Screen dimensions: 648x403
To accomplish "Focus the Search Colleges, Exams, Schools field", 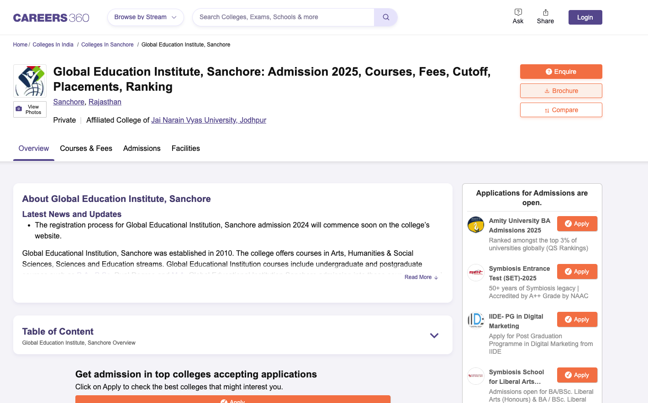I will (x=283, y=17).
